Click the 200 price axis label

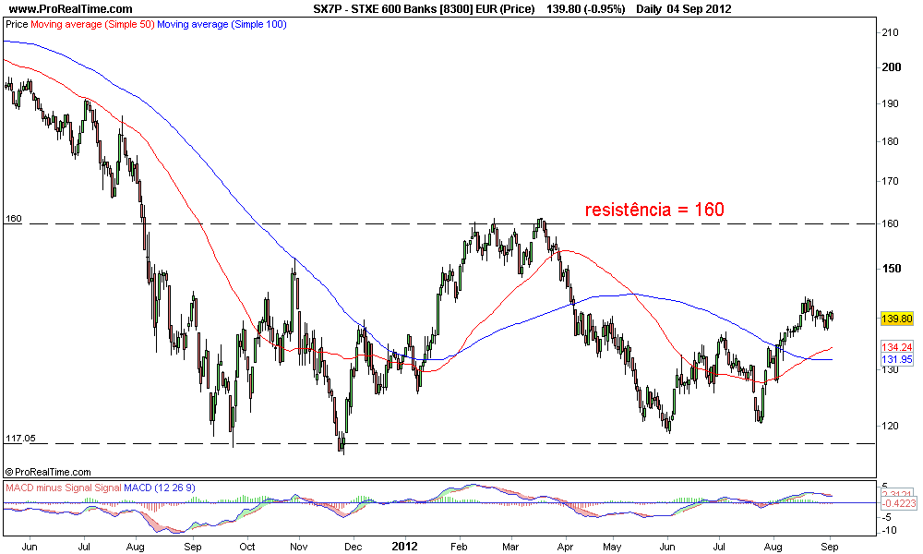click(892, 67)
